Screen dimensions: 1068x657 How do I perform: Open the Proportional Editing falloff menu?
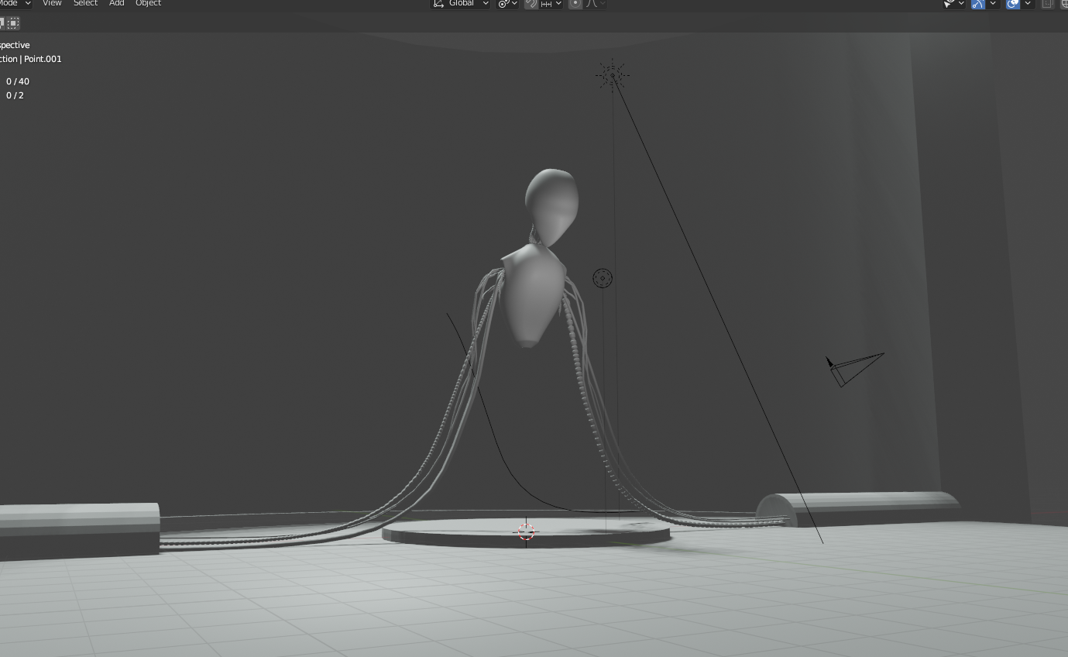[596, 4]
